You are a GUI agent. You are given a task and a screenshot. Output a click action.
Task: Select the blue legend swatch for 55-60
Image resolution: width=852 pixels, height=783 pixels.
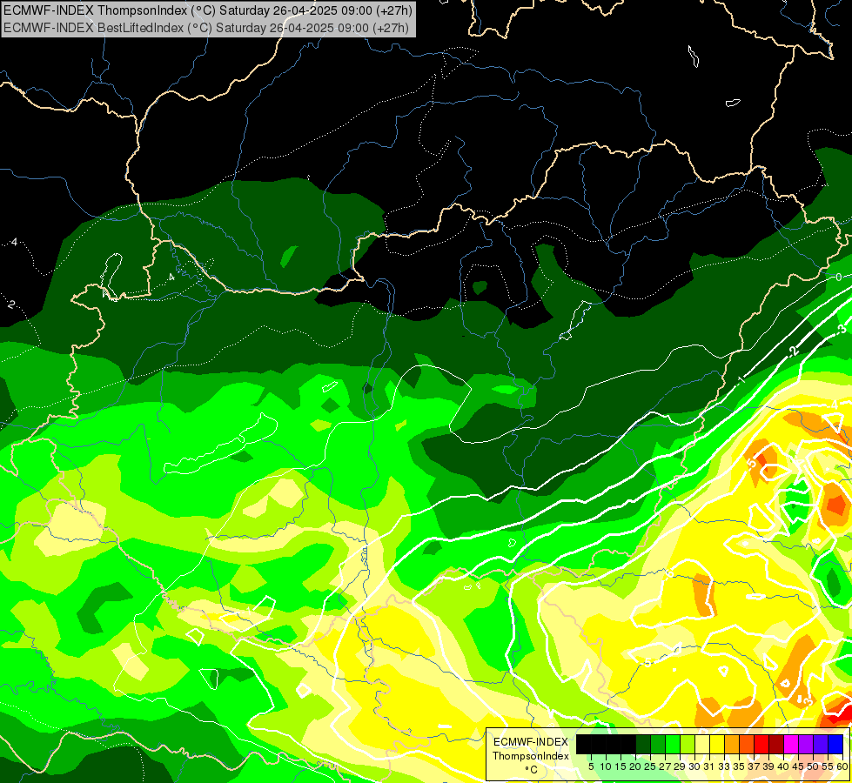coord(835,744)
